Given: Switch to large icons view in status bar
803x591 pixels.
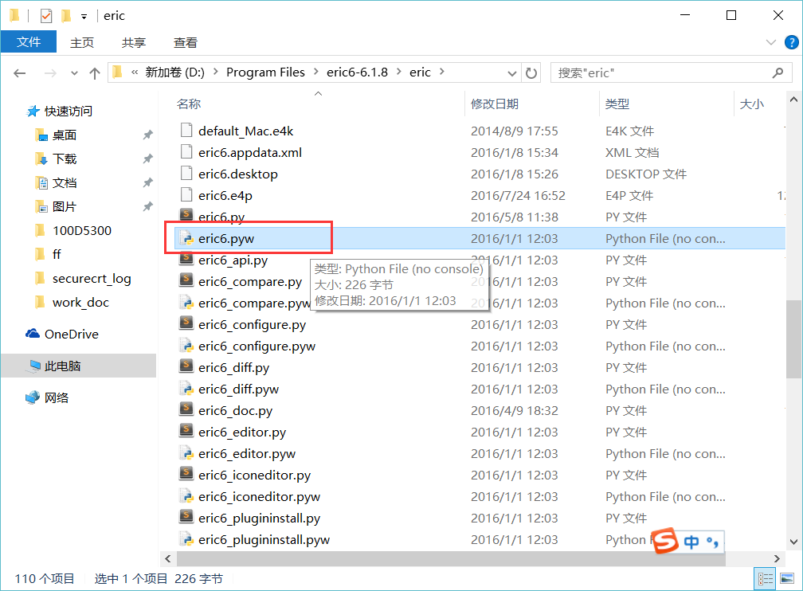Looking at the screenshot, I should (787, 579).
